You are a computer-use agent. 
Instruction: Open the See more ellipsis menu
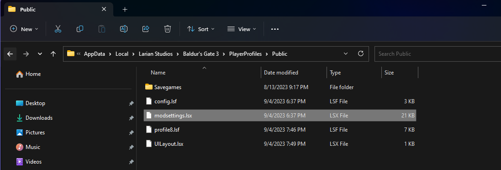[275, 29]
